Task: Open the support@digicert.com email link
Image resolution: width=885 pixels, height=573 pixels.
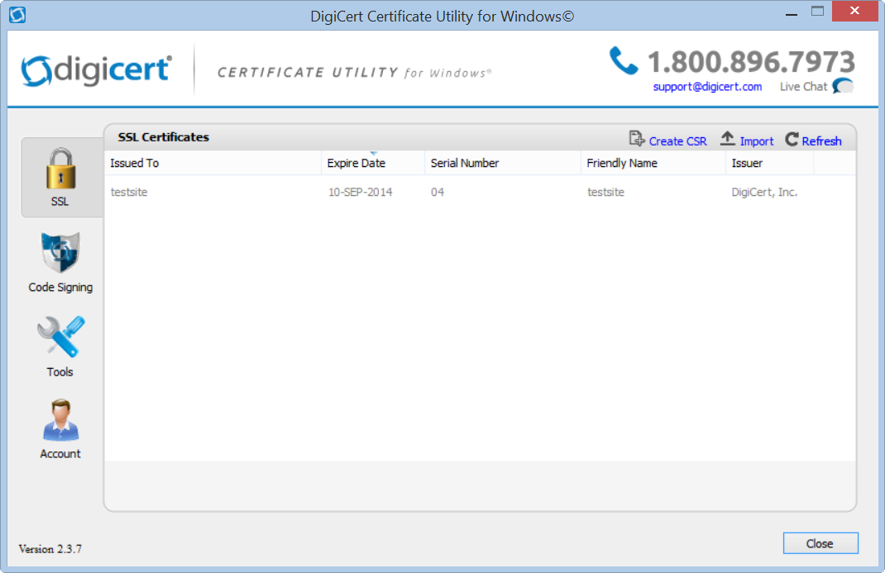Action: click(707, 87)
